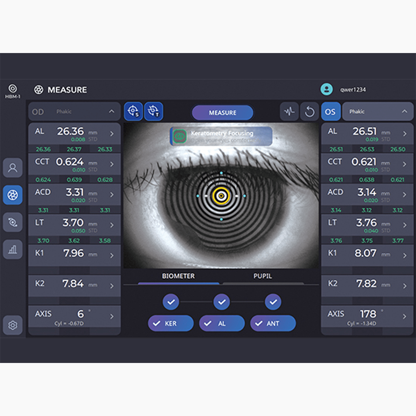
Task: Expand OD K1 7.96 details arrow
Action: (x=112, y=255)
